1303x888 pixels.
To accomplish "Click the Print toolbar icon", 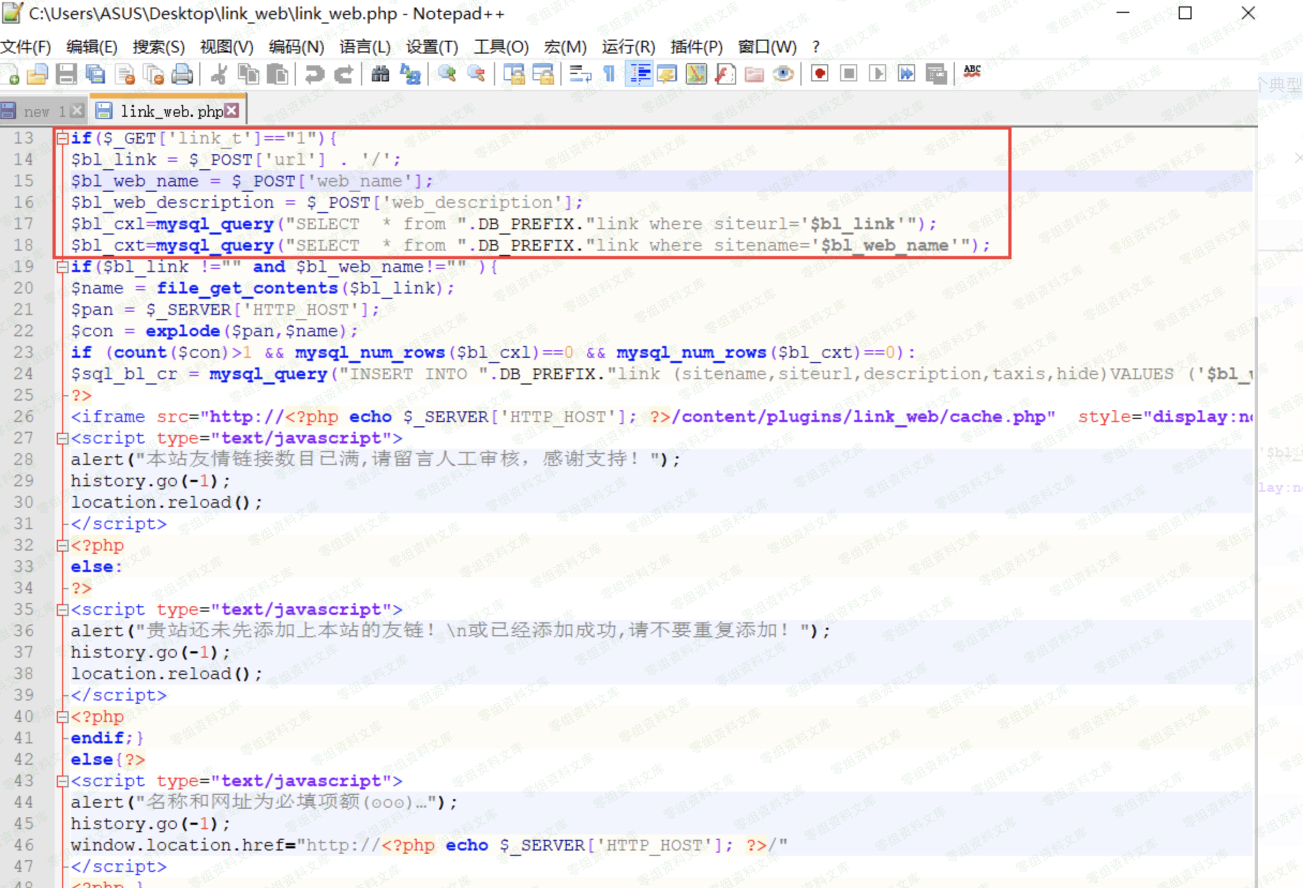I will click(x=182, y=74).
